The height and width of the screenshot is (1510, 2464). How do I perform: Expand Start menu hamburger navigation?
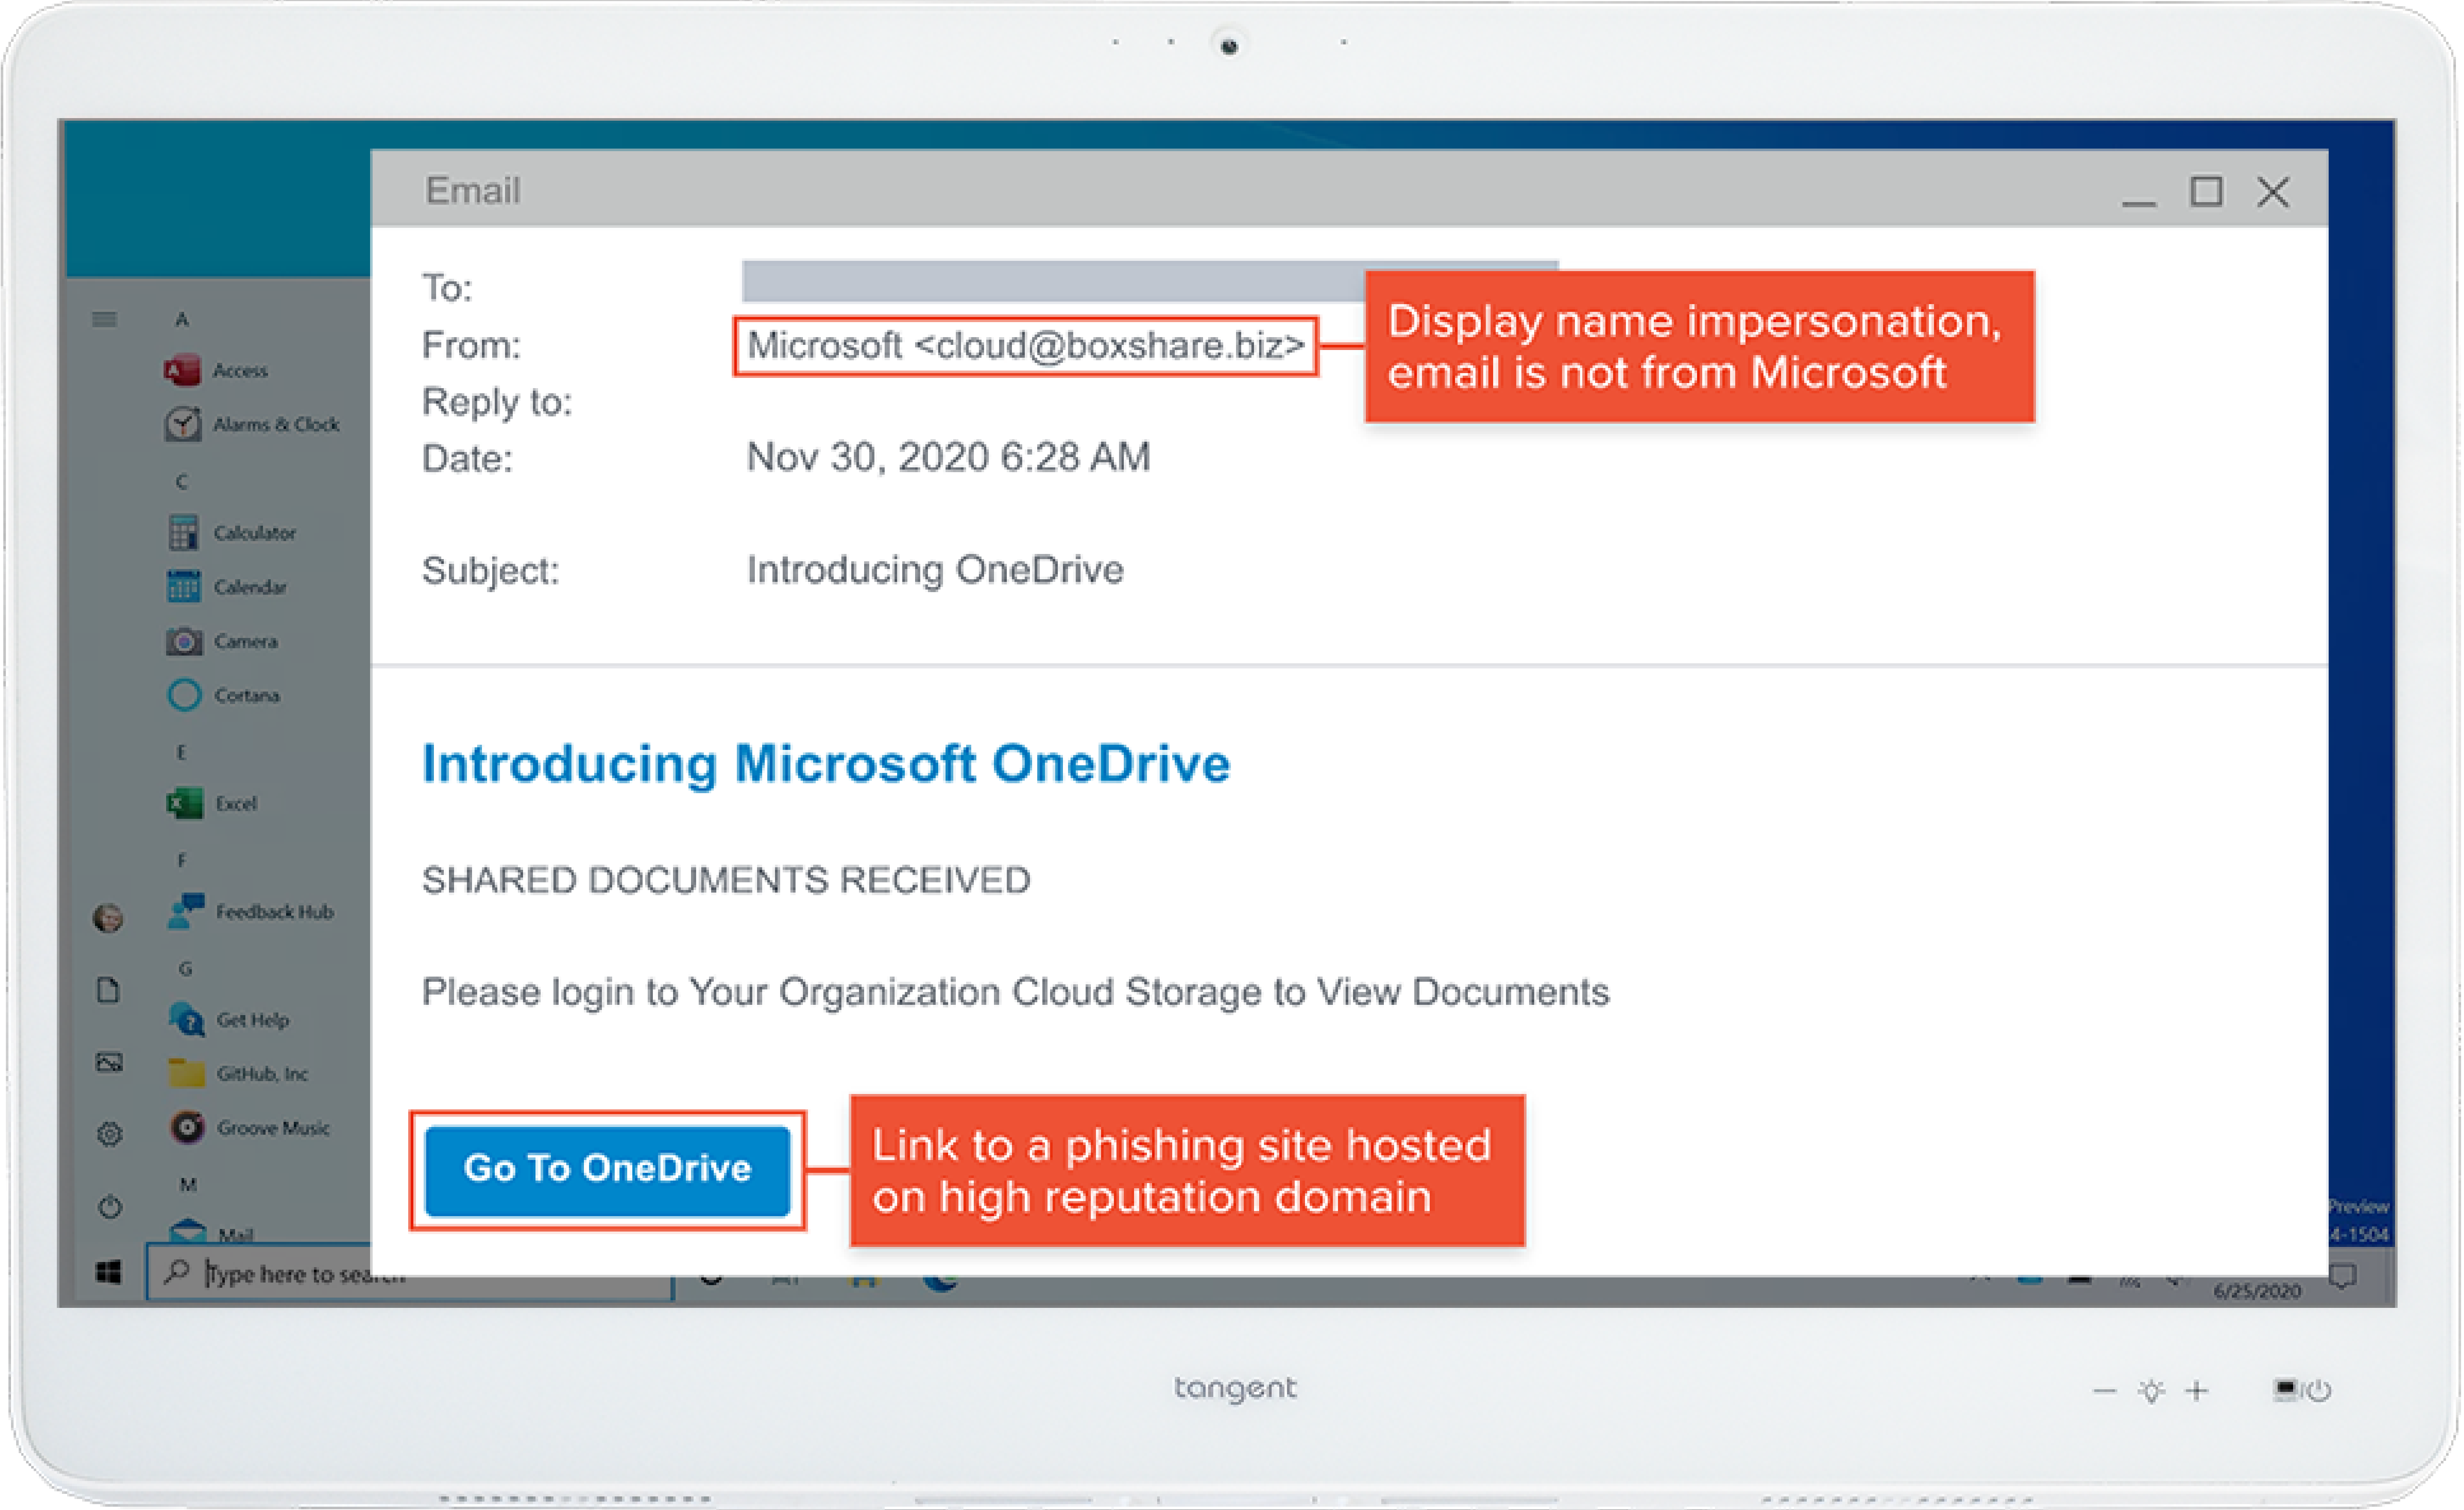coord(104,320)
